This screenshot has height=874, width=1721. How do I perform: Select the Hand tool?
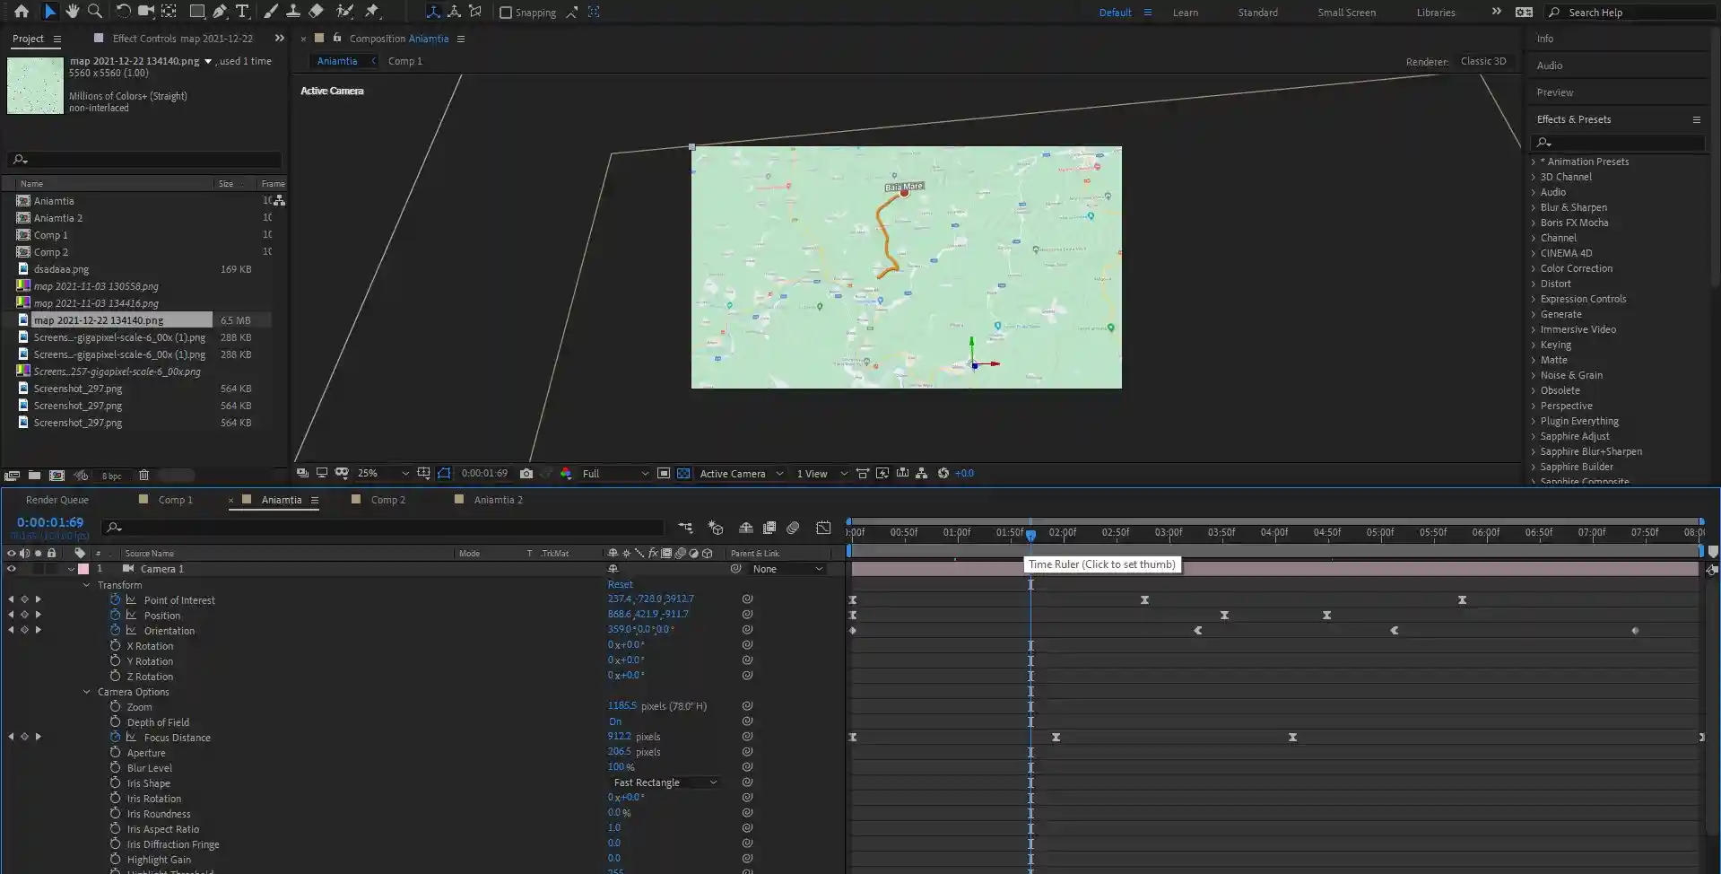pyautogui.click(x=72, y=12)
